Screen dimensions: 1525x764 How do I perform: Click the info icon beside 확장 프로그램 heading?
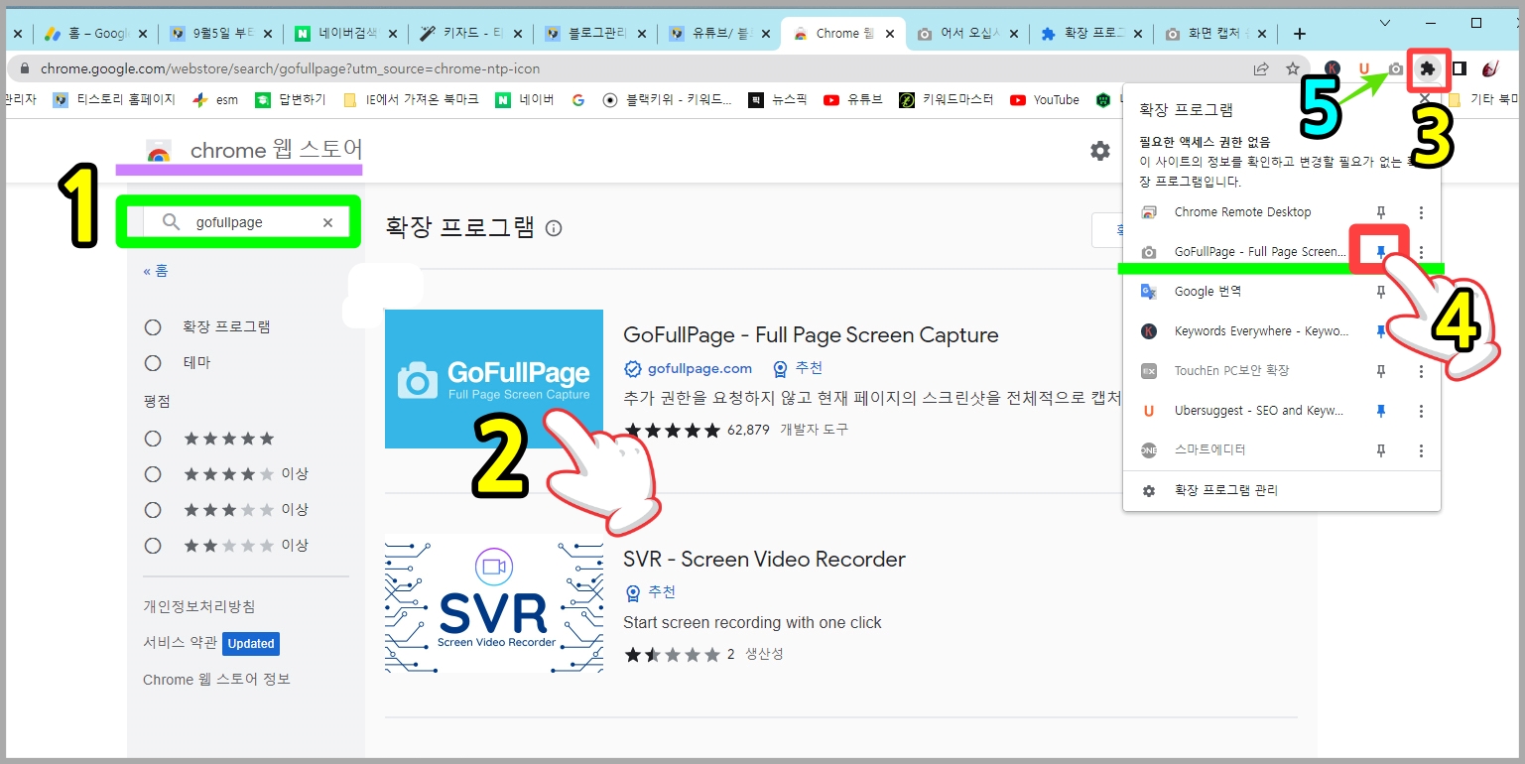[554, 228]
